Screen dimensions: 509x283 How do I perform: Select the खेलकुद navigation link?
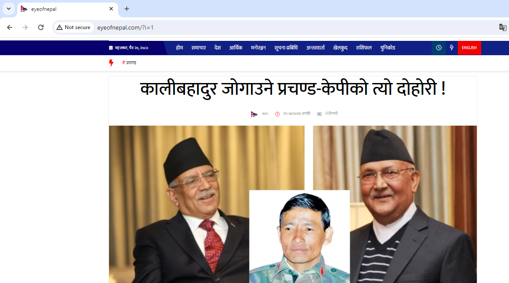pos(340,48)
